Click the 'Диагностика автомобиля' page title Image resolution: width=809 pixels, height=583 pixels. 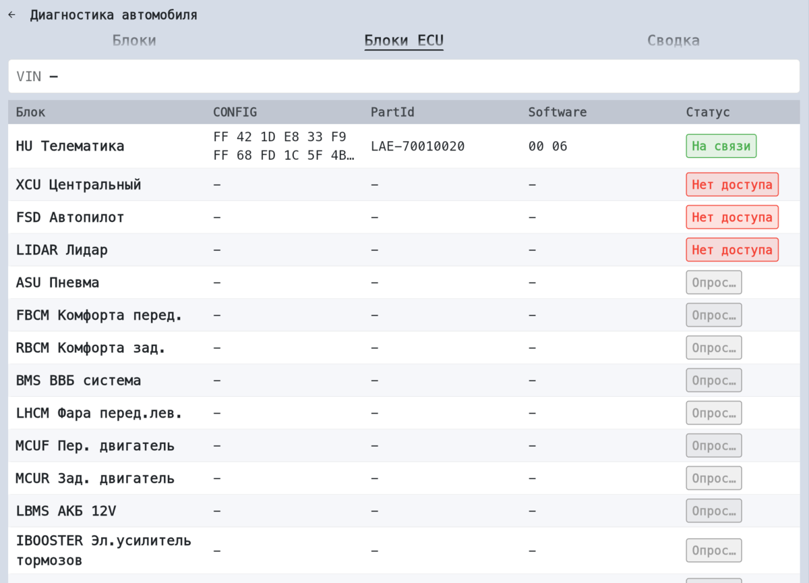(113, 15)
